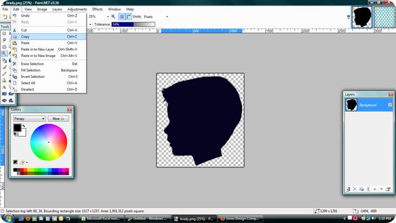Click the clock in system tray
The height and width of the screenshot is (223, 396).
[384, 219]
